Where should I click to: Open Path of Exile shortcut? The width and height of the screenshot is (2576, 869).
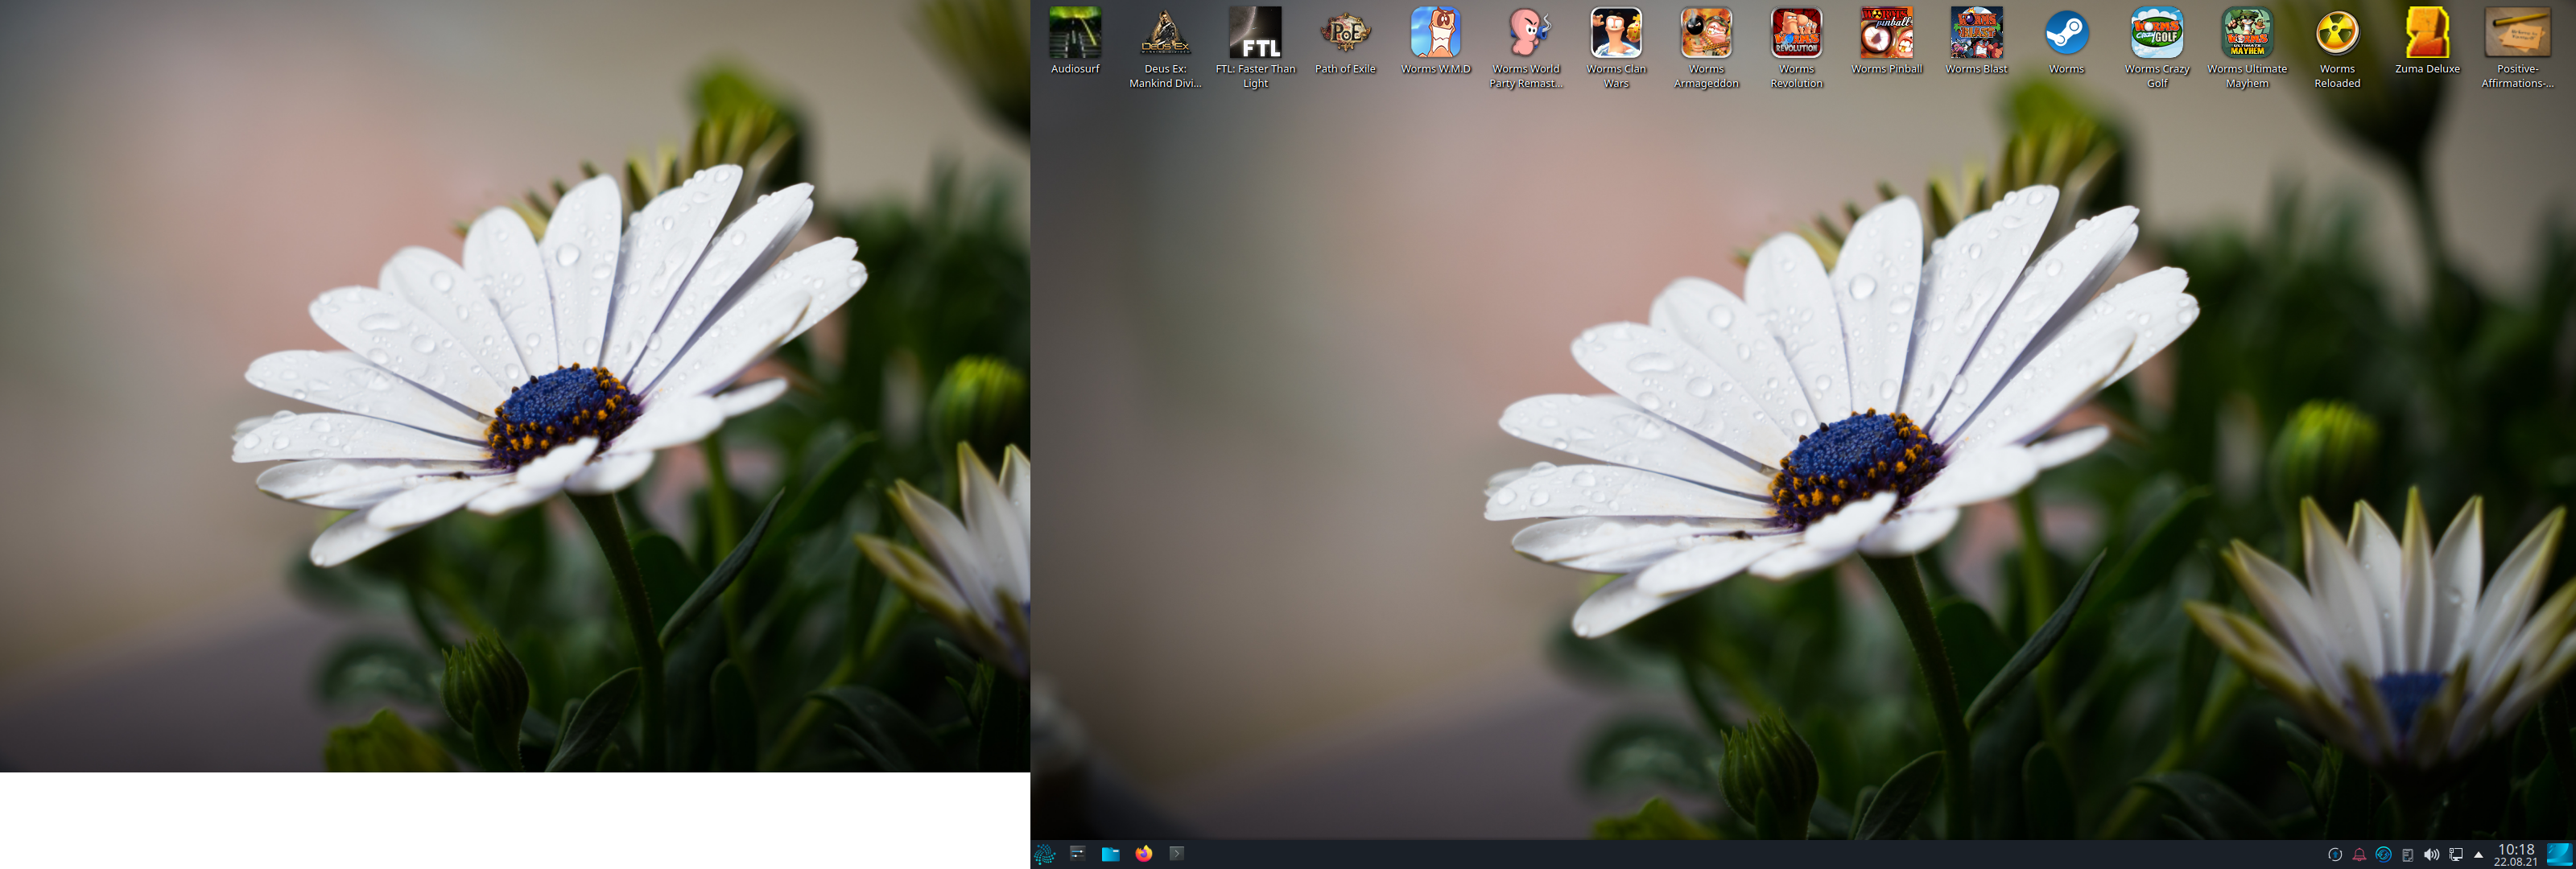pyautogui.click(x=1345, y=33)
